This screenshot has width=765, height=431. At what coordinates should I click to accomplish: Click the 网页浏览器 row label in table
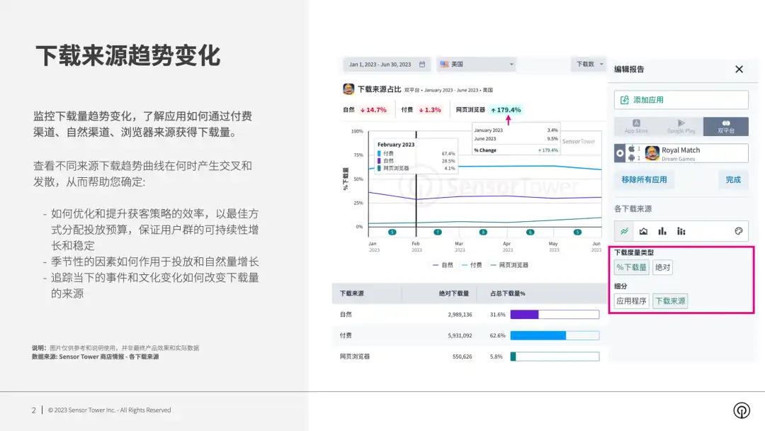355,357
